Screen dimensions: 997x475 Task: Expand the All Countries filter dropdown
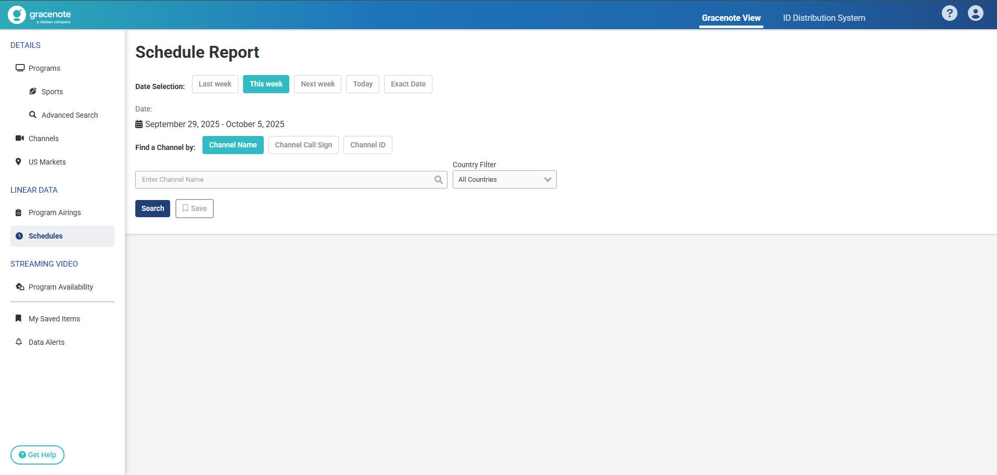pyautogui.click(x=504, y=180)
